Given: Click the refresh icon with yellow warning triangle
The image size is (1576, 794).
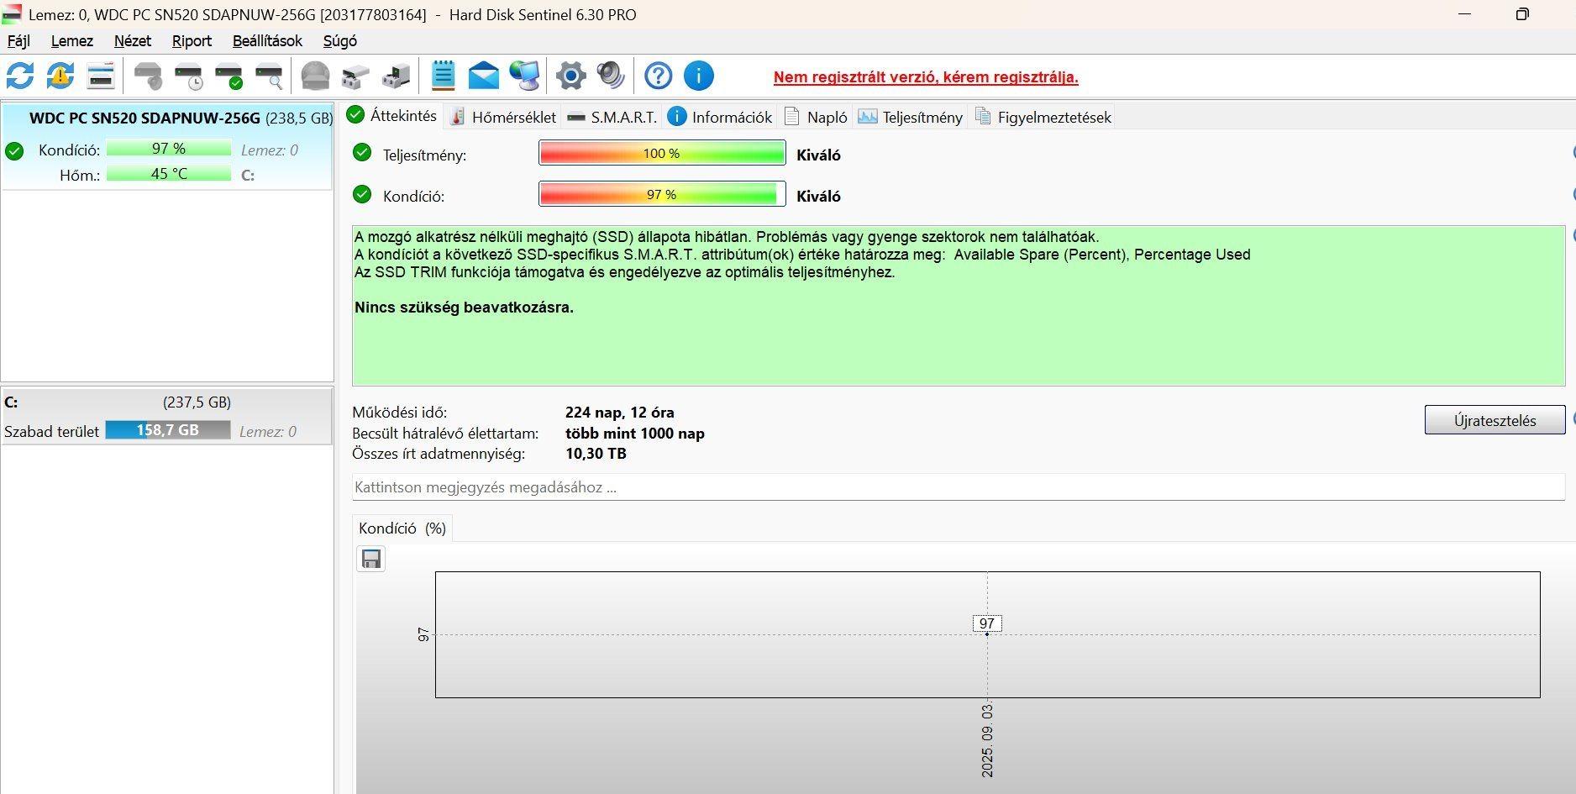Looking at the screenshot, I should coord(60,76).
